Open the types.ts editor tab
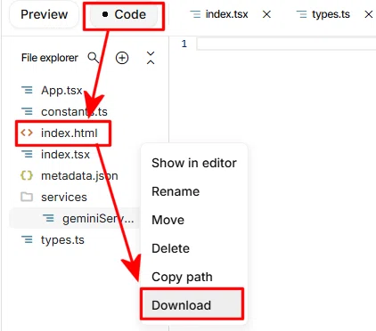The height and width of the screenshot is (331, 376). click(331, 14)
